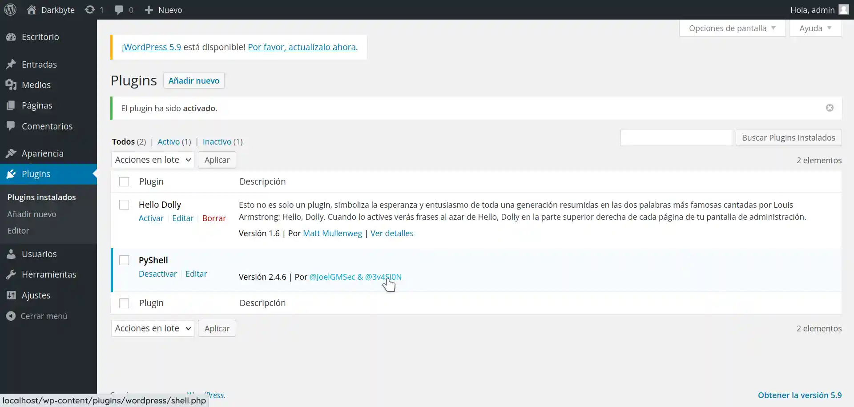This screenshot has height=407, width=854.
Task: Tick the select-all checkbox in table footer
Action: (124, 303)
